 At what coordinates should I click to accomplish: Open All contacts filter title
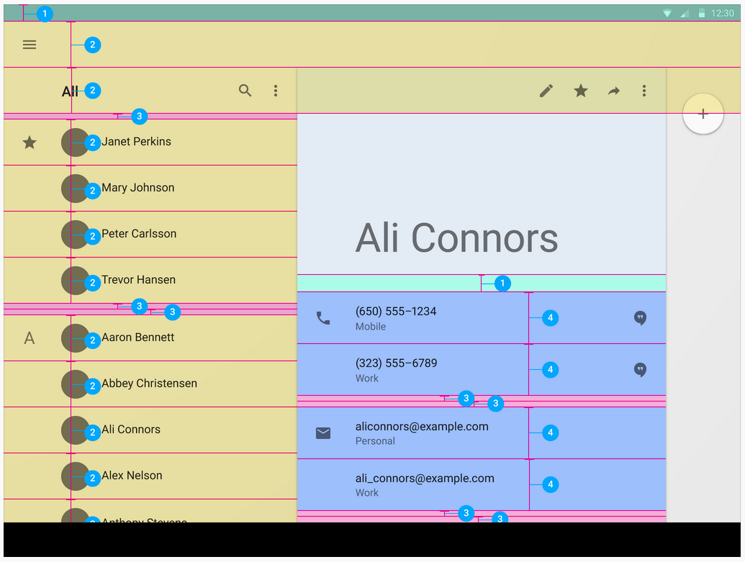tap(70, 91)
